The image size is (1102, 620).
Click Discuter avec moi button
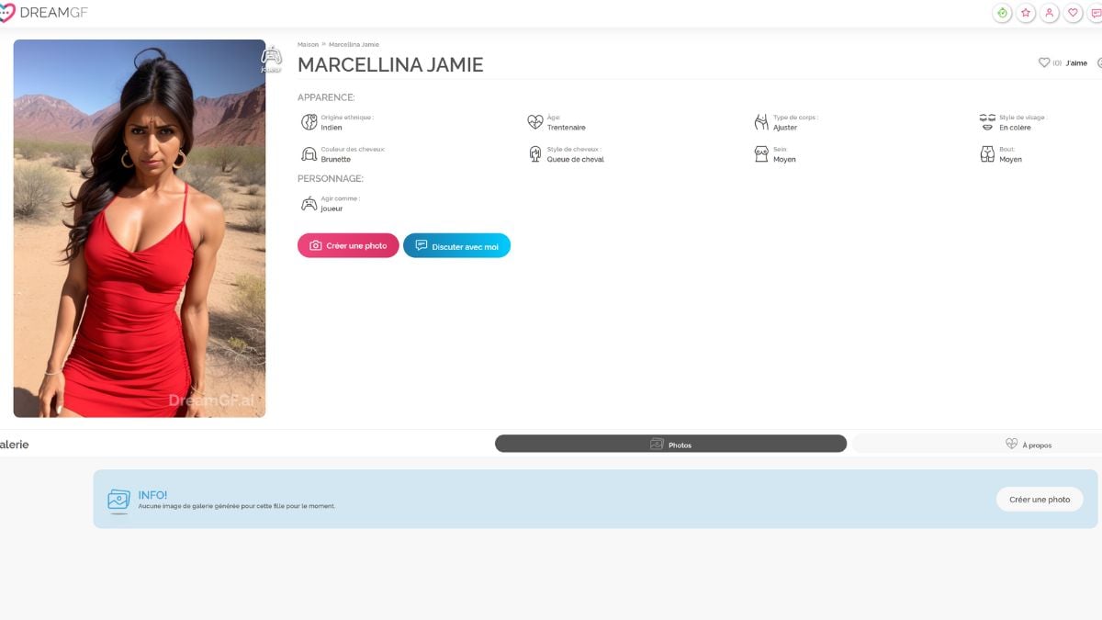click(456, 245)
